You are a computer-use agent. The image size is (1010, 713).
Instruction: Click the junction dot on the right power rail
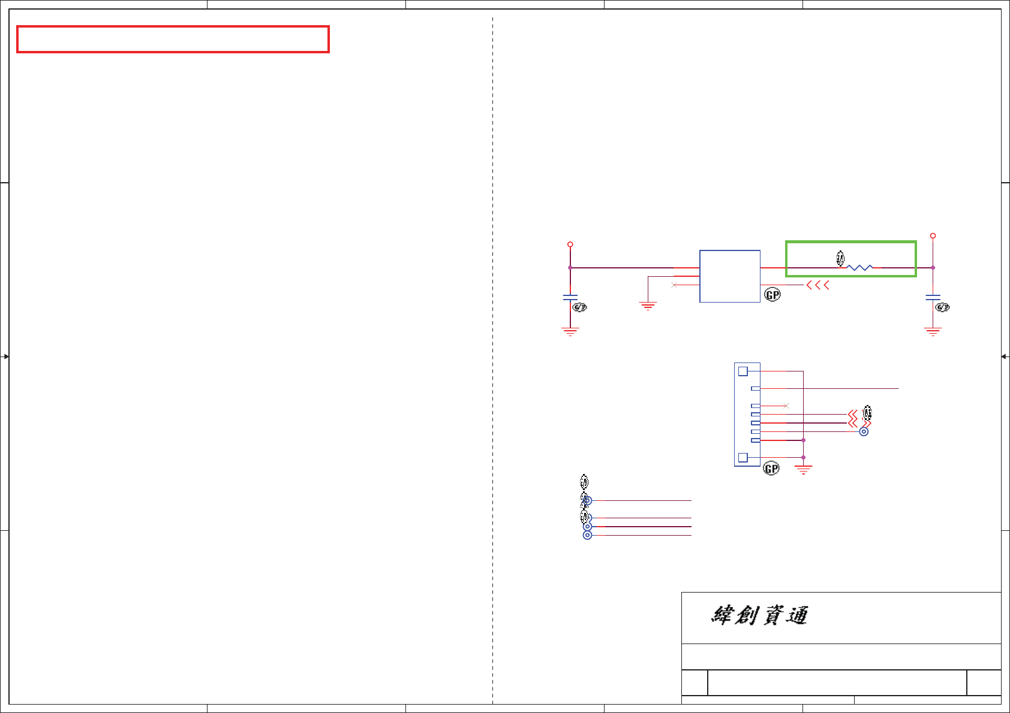[x=933, y=268]
